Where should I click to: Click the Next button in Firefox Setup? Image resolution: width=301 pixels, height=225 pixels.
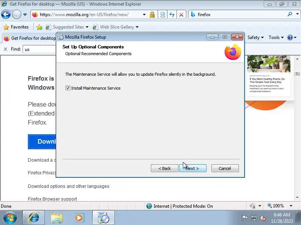click(x=193, y=168)
